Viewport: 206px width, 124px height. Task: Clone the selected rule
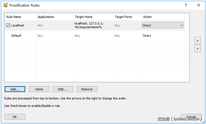39,89
